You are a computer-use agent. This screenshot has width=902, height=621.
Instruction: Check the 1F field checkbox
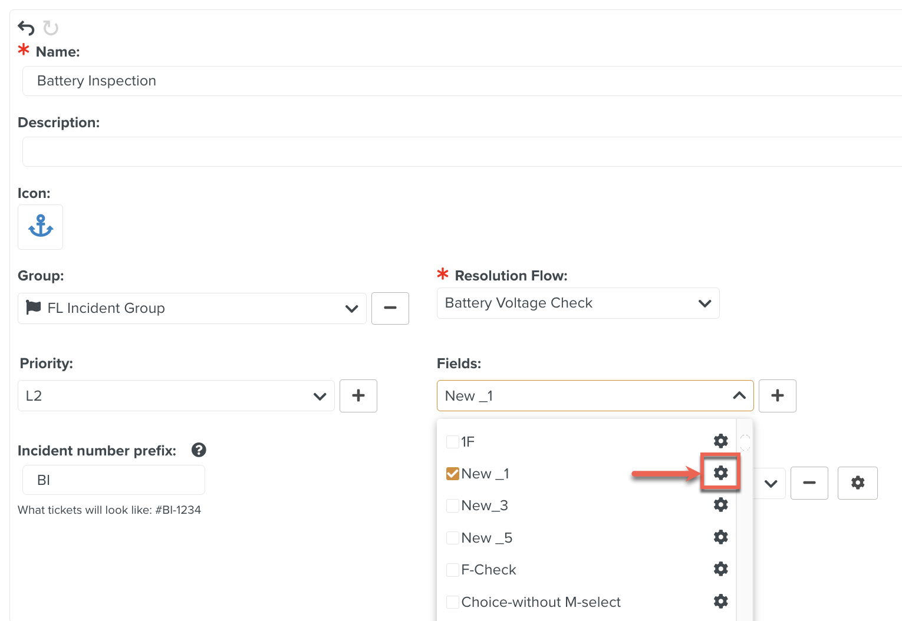coord(453,442)
